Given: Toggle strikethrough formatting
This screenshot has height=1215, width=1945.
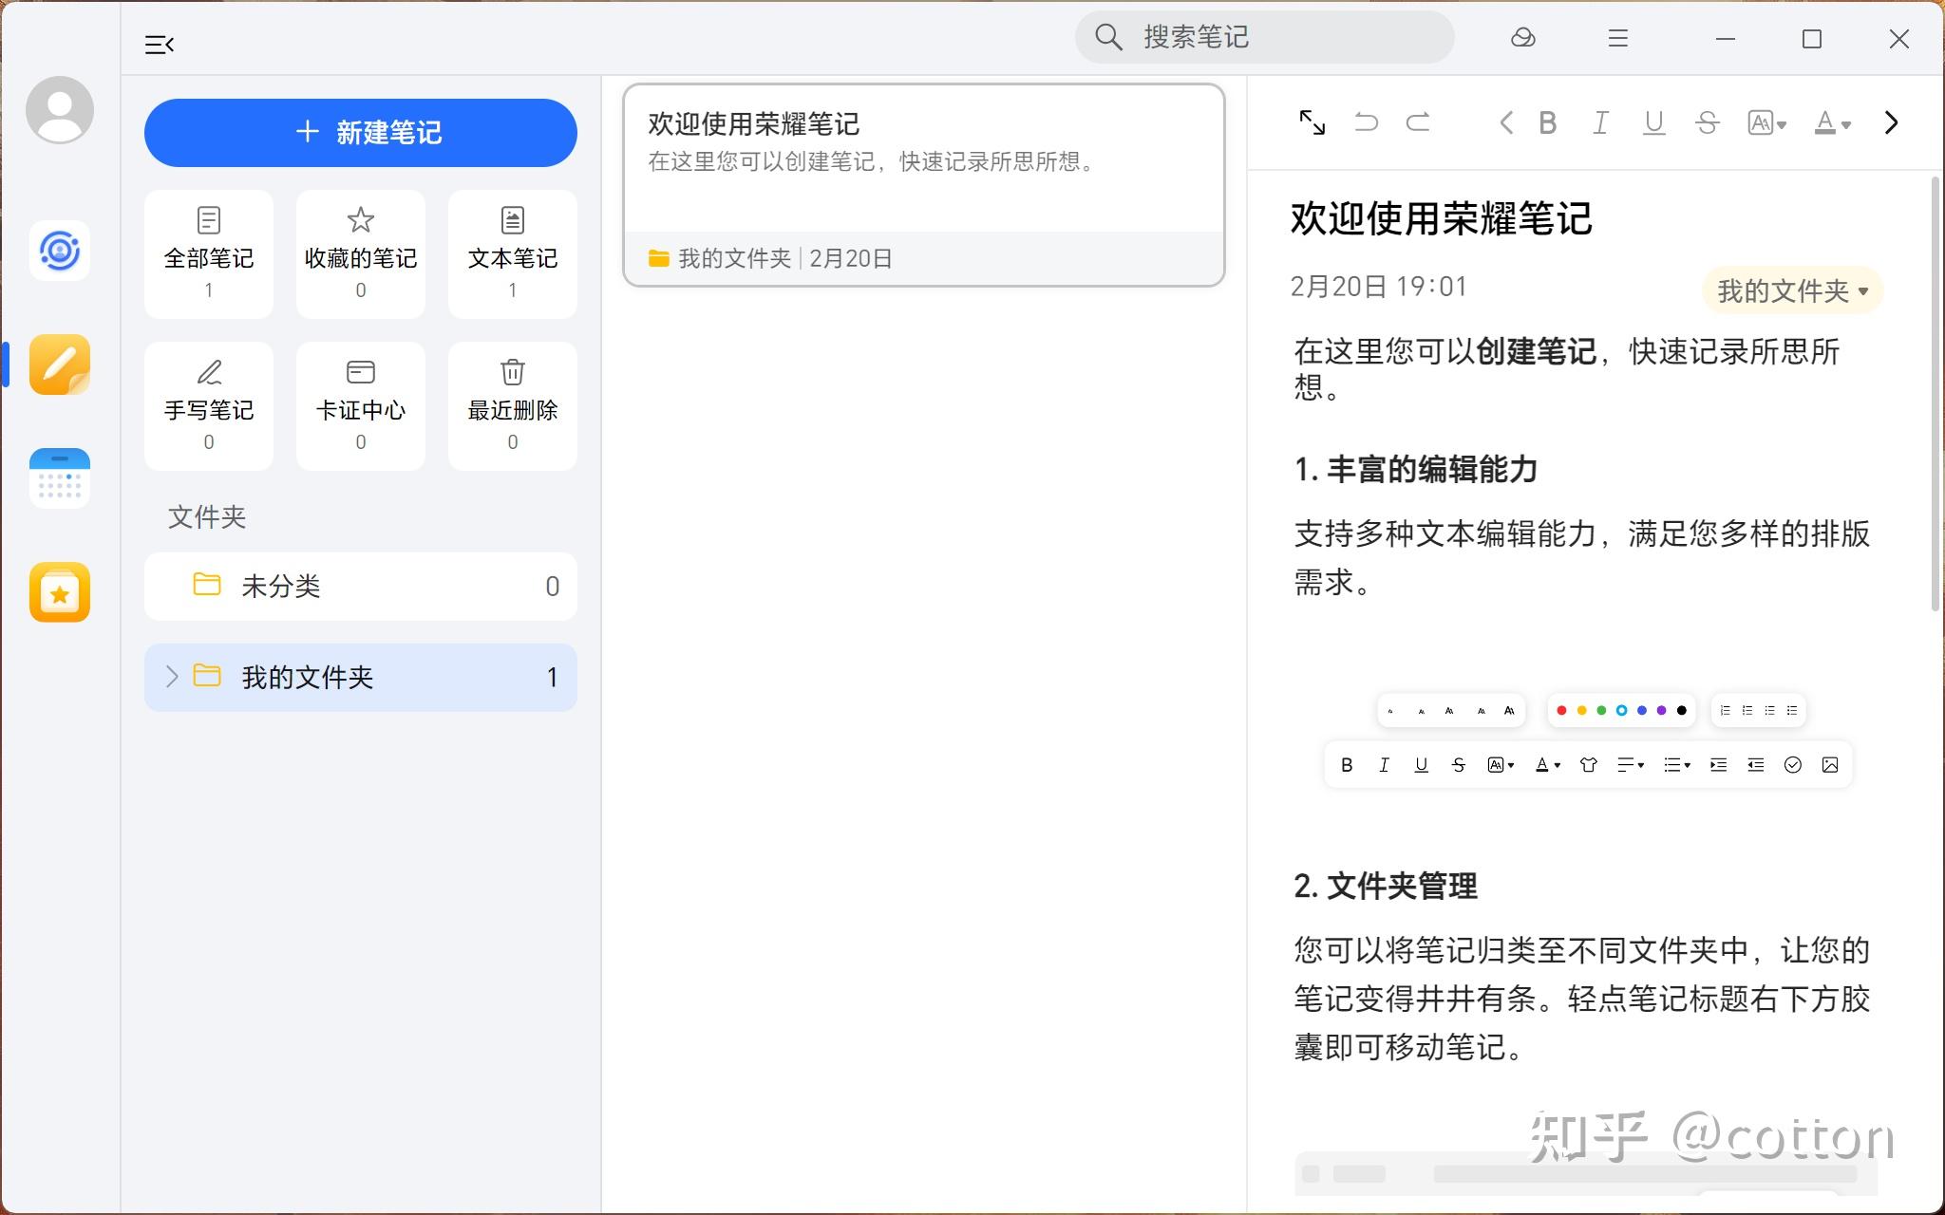Looking at the screenshot, I should point(1707,122).
